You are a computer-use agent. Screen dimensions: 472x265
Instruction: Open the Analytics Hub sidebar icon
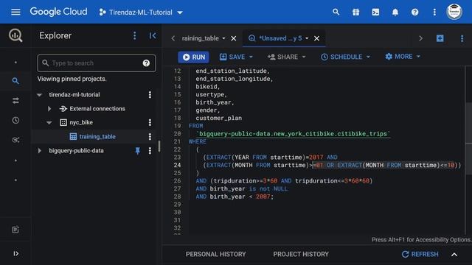[x=15, y=140]
